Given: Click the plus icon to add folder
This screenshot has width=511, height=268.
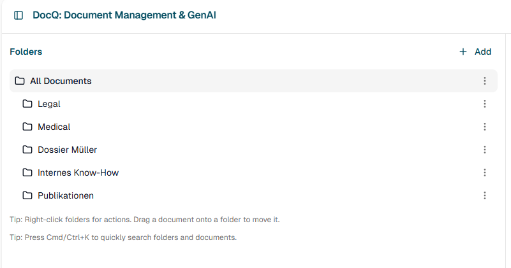Looking at the screenshot, I should pos(463,52).
